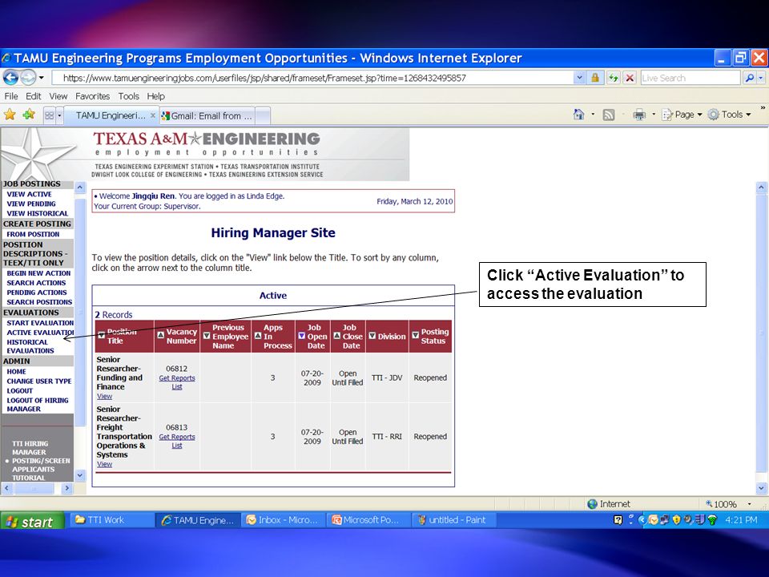This screenshot has width=769, height=577.
Task: Open VIEW PENDING job postings link
Action: [x=31, y=204]
